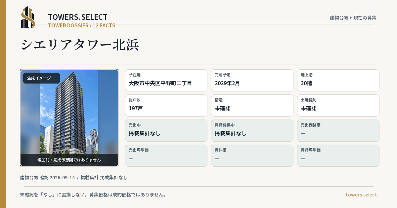Image resolution: width=397 pixels, height=208 pixels.
Task: Select the 所在地 address card
Action: (x=166, y=80)
